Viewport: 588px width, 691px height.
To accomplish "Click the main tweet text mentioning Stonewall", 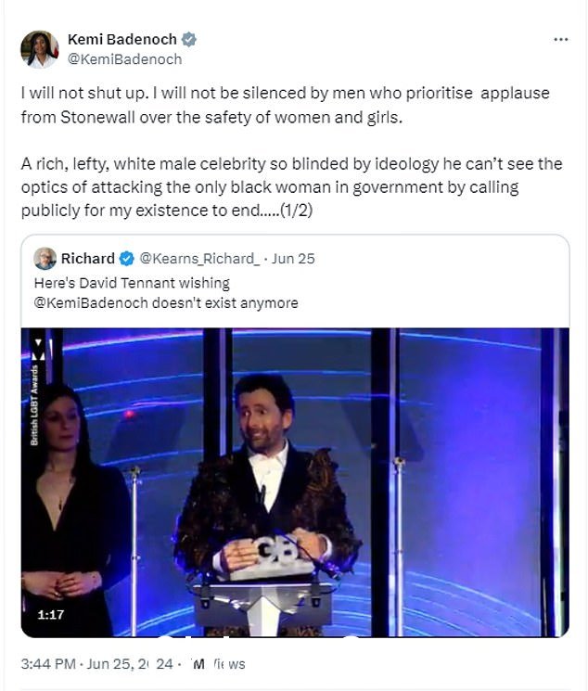I will point(285,105).
